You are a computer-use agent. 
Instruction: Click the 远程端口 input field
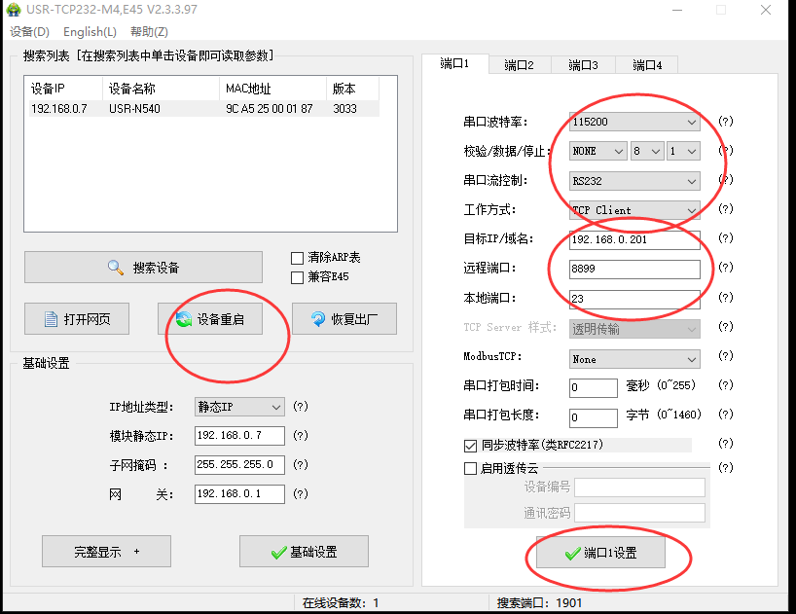click(634, 270)
